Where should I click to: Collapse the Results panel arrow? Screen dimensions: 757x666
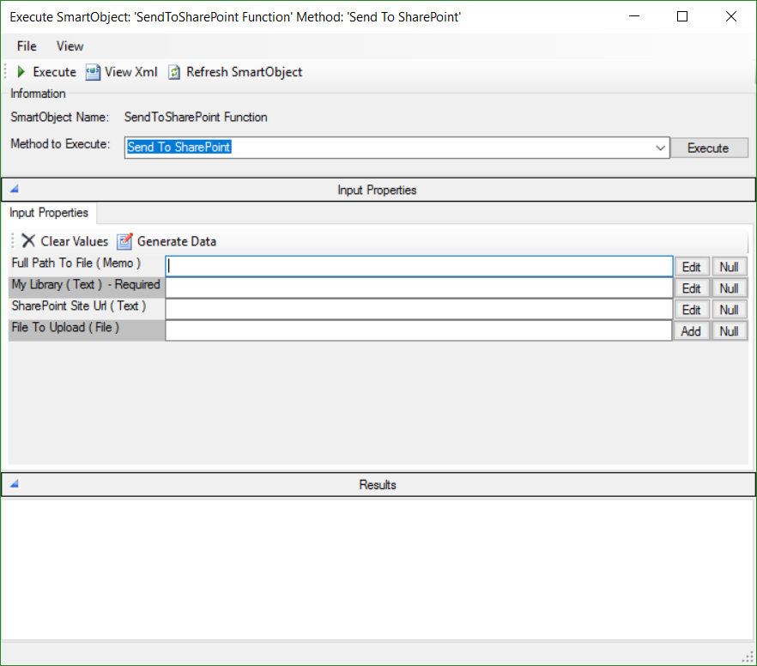tap(13, 484)
